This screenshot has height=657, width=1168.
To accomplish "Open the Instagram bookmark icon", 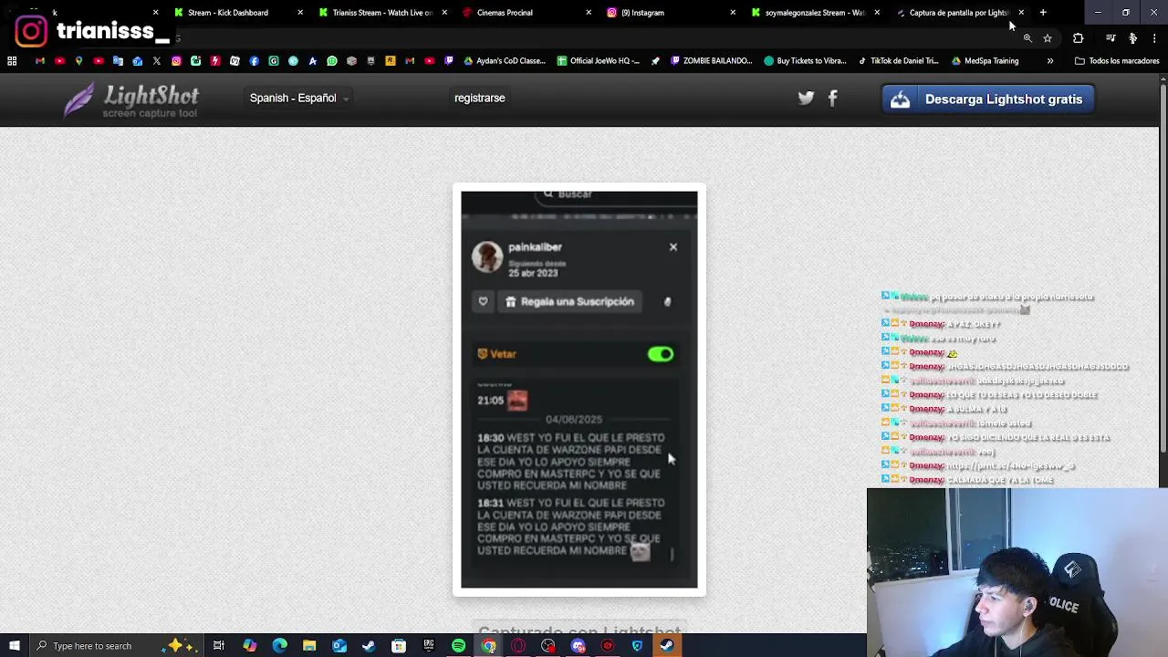I will pyautogui.click(x=176, y=61).
